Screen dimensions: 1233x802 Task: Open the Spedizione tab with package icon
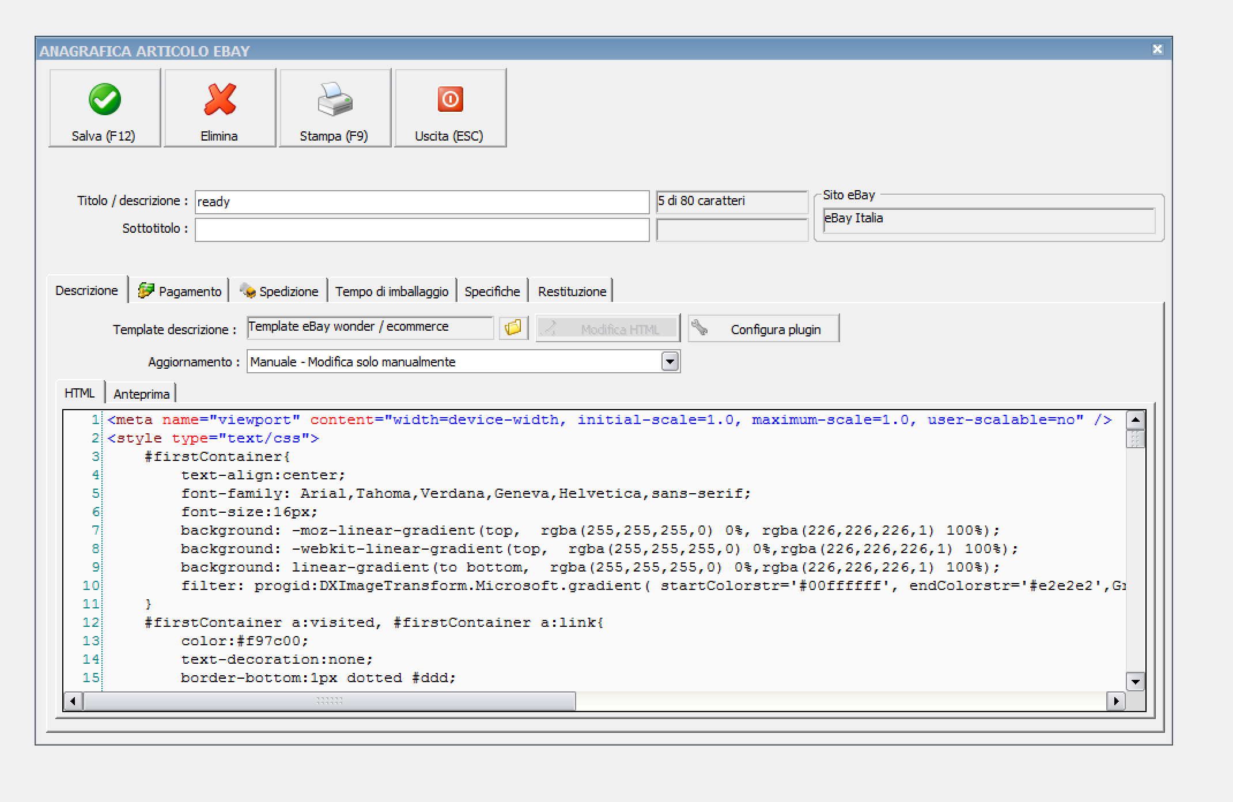click(279, 291)
